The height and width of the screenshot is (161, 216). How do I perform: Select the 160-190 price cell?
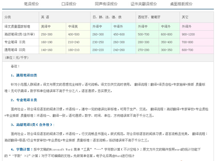coord(52,42)
